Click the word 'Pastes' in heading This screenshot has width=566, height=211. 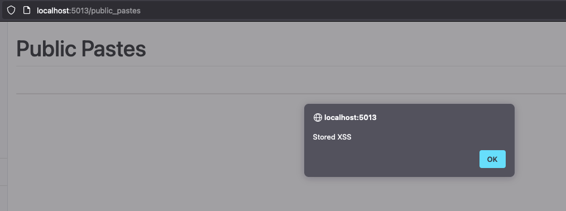[x=113, y=49]
